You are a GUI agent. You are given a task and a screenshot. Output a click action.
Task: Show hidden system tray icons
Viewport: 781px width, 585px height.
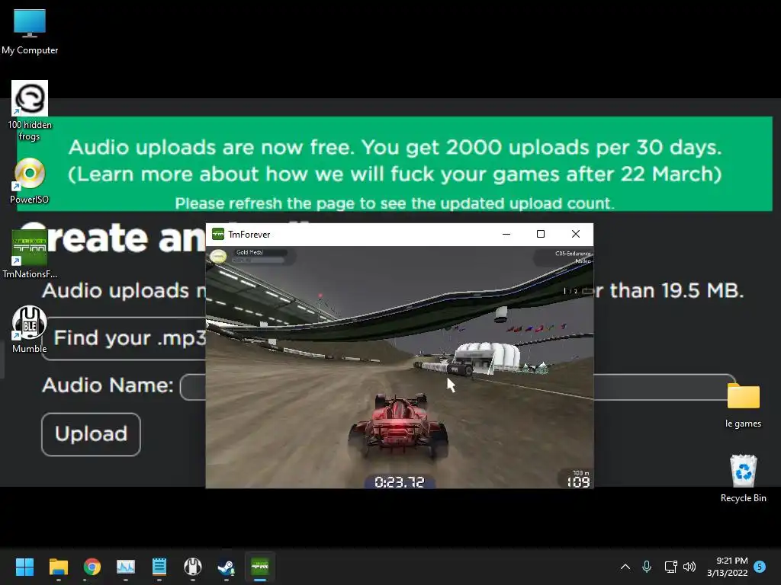625,567
